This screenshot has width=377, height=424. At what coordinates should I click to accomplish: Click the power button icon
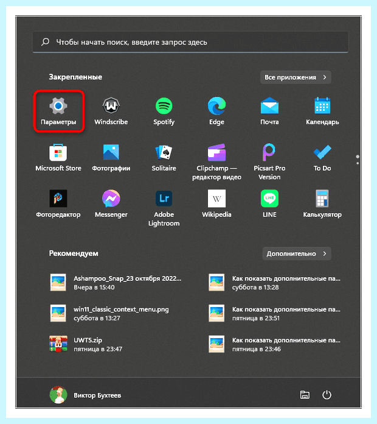pyautogui.click(x=327, y=395)
